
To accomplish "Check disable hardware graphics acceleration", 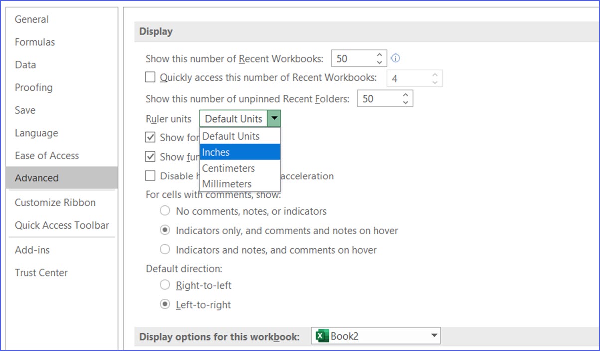I will pos(150,176).
